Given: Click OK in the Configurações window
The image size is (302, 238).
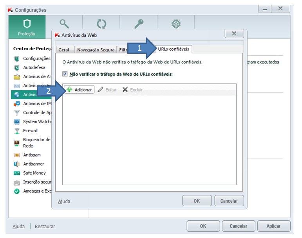Looking at the screenshot, I should pyautogui.click(x=203, y=226).
